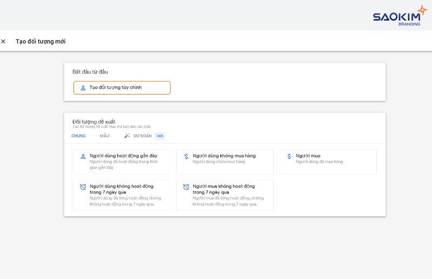The image size is (432, 279).
Task: Switch to the MẪU tab
Action: click(x=105, y=136)
